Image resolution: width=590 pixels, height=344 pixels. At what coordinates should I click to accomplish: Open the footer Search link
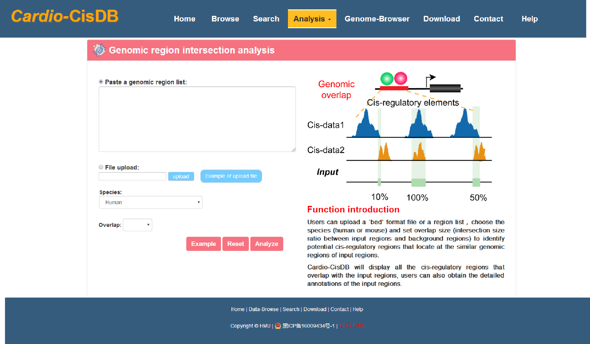(x=291, y=309)
